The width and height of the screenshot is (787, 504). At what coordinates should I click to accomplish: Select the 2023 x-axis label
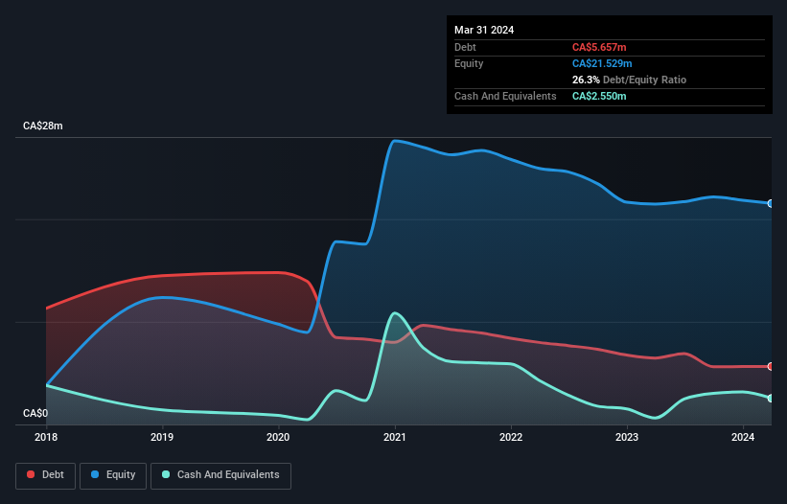pyautogui.click(x=627, y=437)
